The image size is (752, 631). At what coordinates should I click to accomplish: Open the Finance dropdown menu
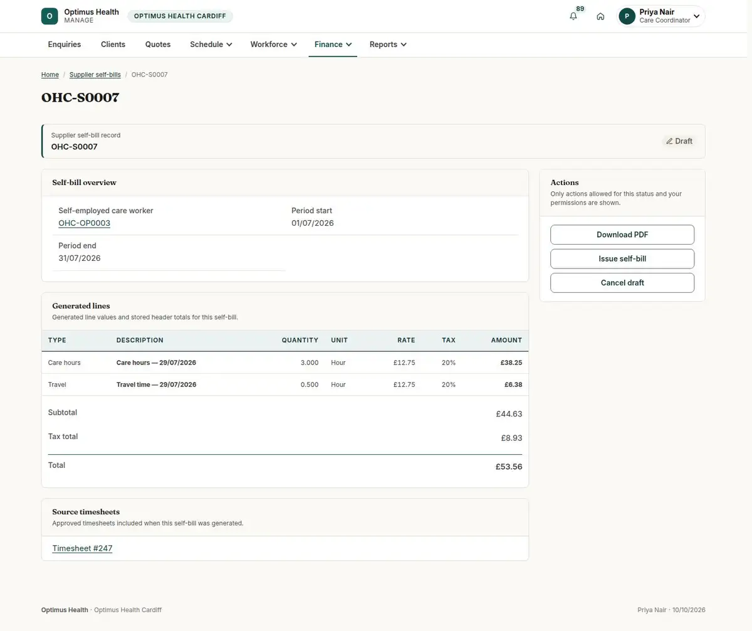pyautogui.click(x=333, y=45)
